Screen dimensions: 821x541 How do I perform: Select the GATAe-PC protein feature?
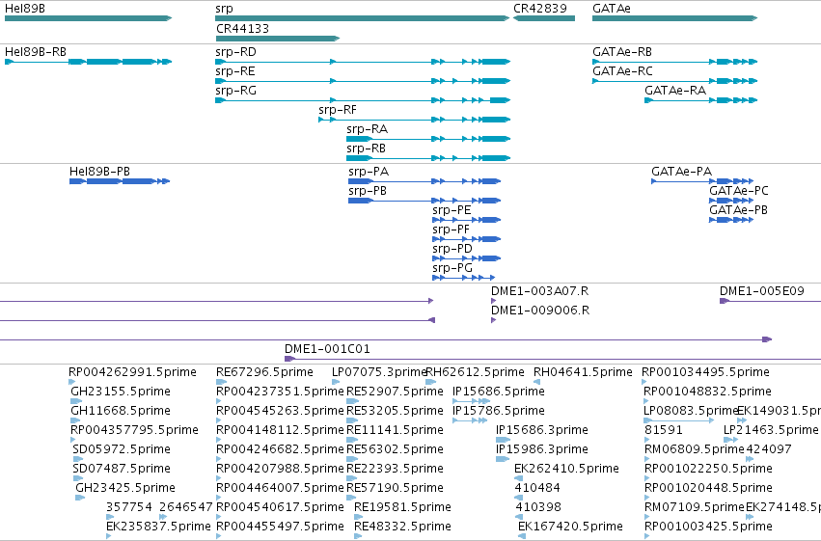pos(731,201)
